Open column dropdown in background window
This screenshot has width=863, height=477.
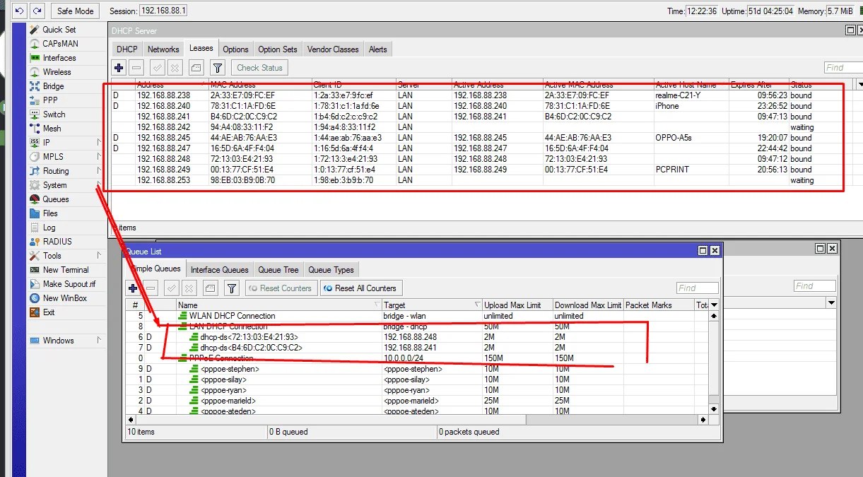click(x=832, y=302)
